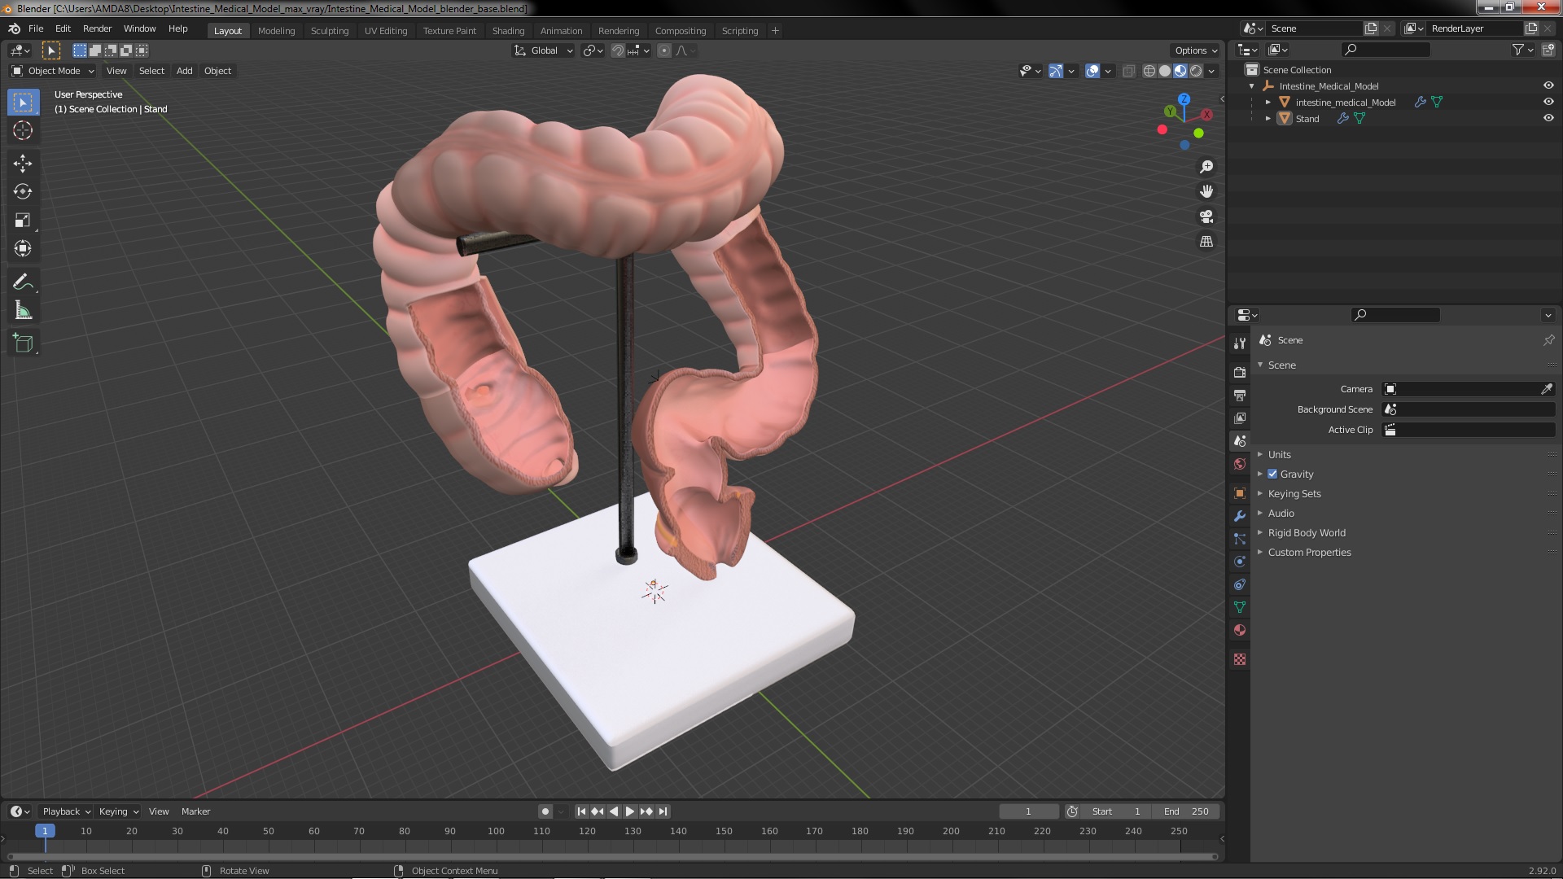Expand the Keying Sets panel

coord(1294,493)
